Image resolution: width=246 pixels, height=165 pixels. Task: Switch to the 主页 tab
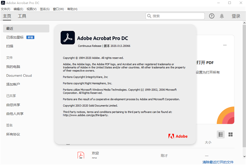point(7,16)
